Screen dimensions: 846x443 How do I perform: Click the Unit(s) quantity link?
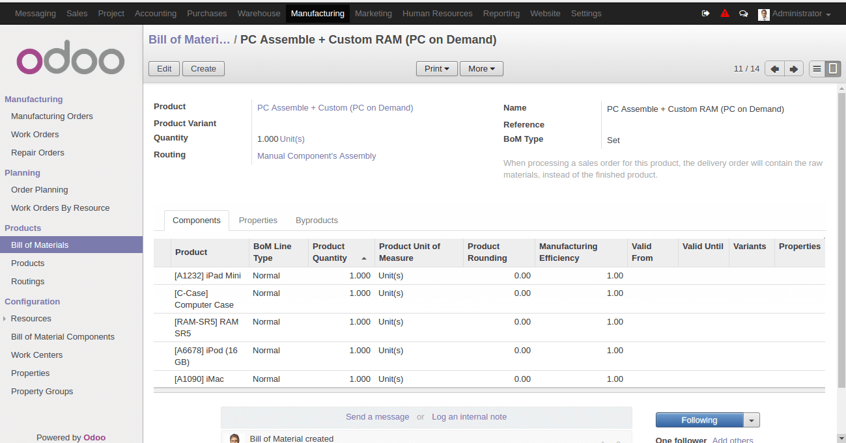(292, 139)
